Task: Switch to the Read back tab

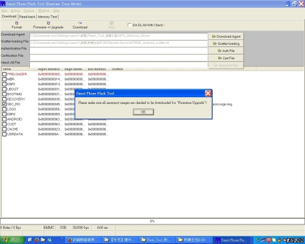Action: (x=27, y=17)
